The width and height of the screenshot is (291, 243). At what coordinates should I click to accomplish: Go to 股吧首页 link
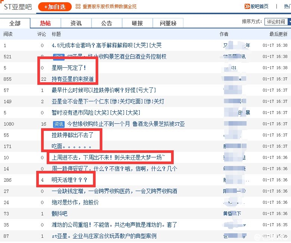[259, 6]
